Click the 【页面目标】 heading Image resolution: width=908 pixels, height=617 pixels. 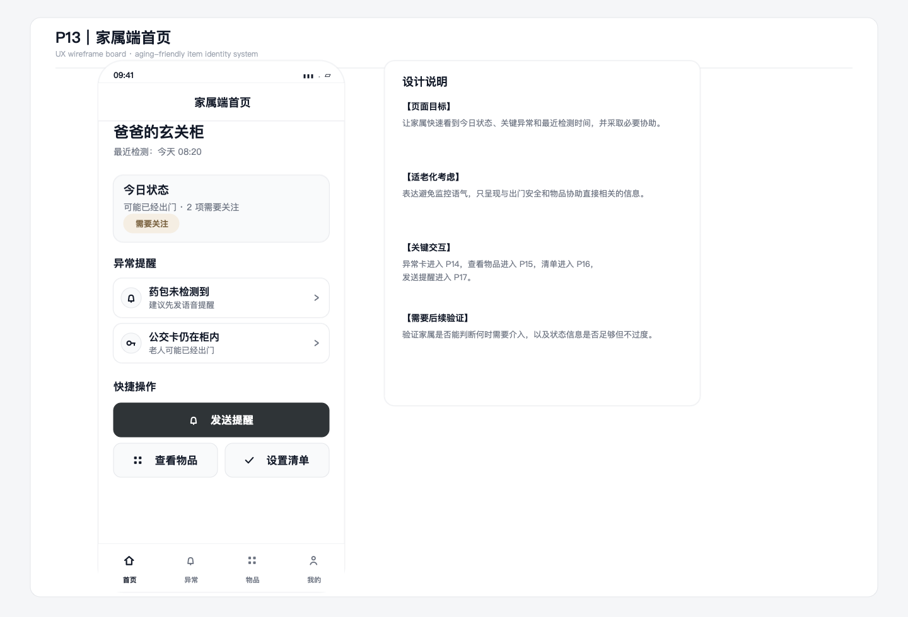coord(428,106)
